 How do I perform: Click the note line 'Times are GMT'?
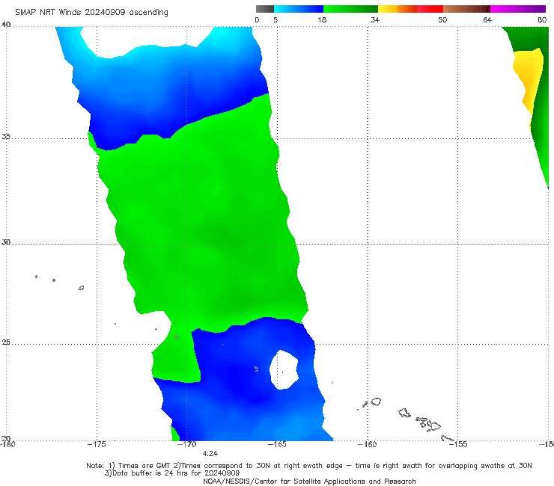[144, 466]
